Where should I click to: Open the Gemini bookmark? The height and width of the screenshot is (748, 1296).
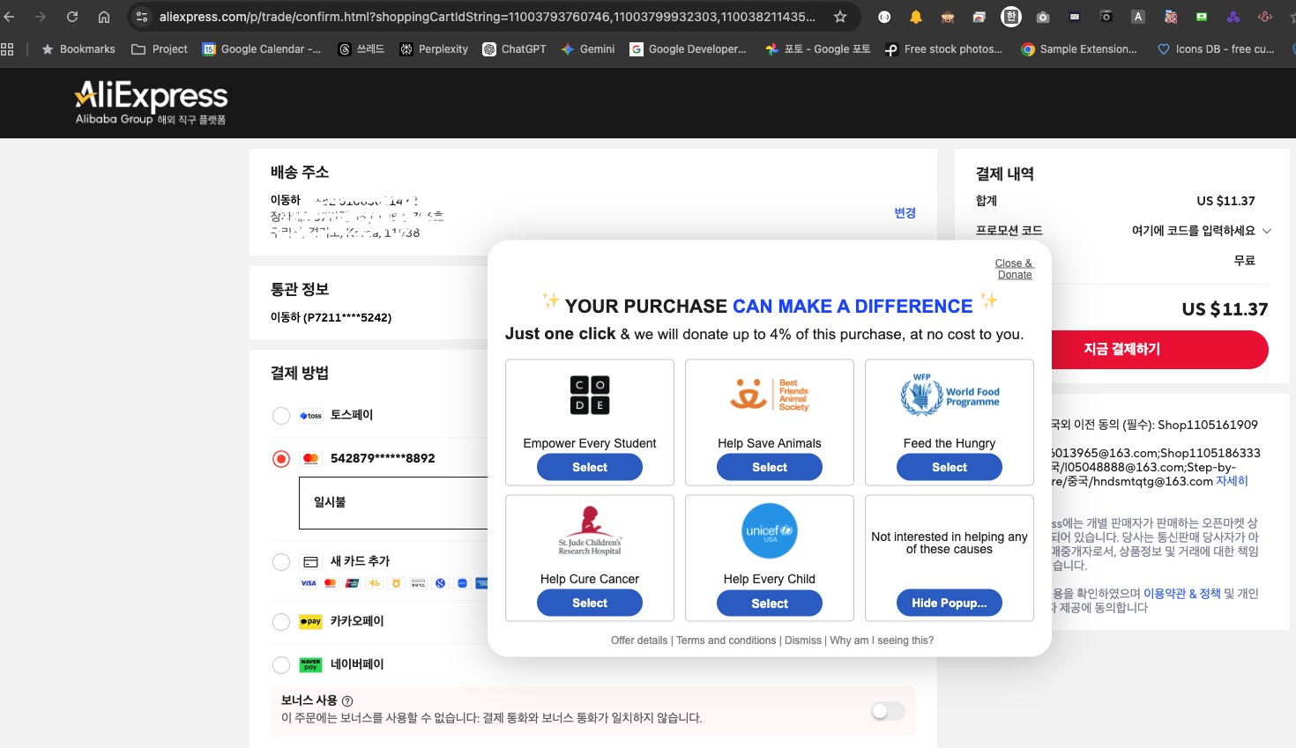point(588,49)
